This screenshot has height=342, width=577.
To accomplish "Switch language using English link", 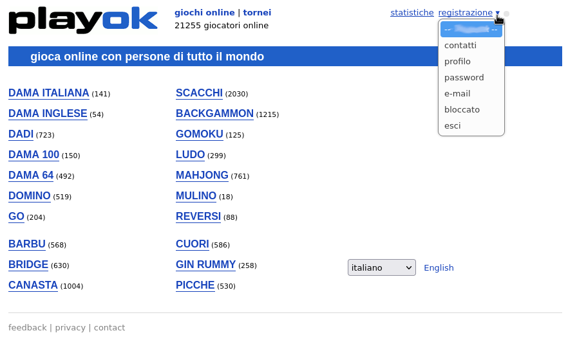I will tap(439, 268).
